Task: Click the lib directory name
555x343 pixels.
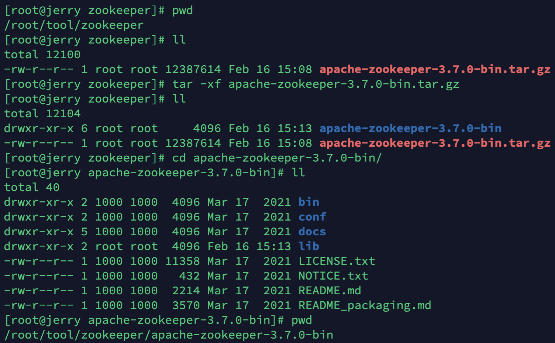Action: click(x=308, y=246)
